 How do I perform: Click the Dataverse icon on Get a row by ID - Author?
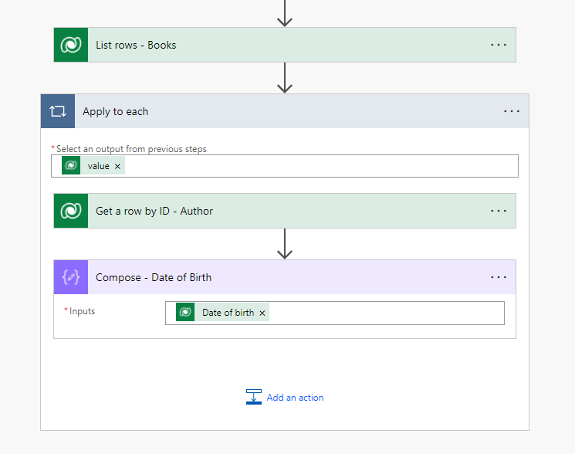tap(71, 211)
